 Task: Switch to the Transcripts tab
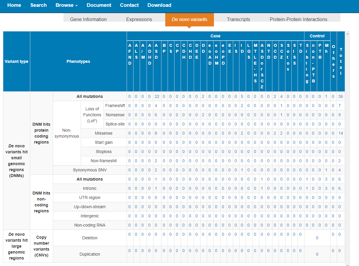[239, 19]
